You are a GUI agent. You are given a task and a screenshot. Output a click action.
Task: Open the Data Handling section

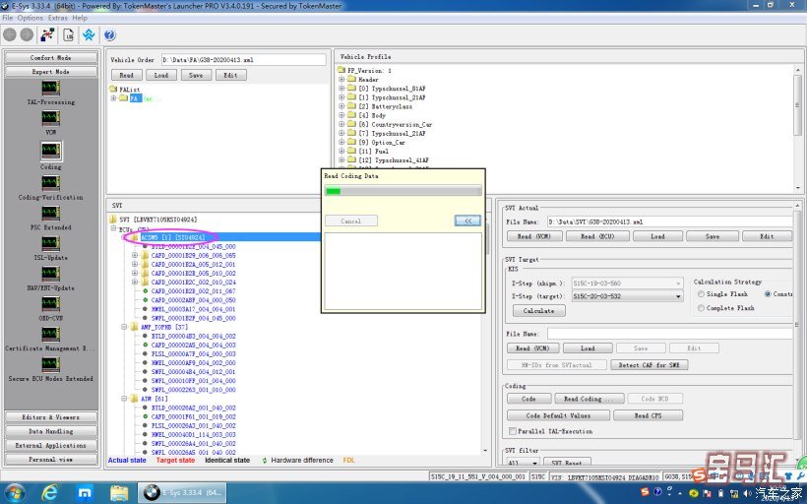[x=50, y=431]
